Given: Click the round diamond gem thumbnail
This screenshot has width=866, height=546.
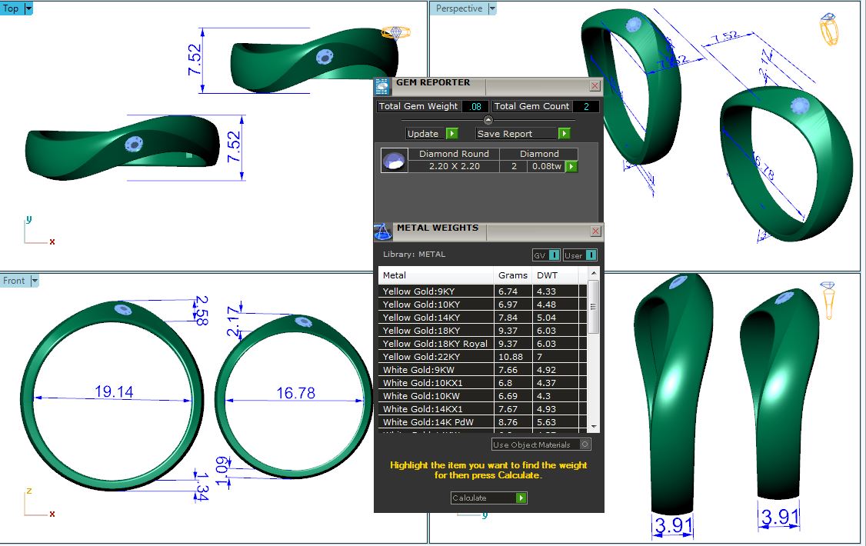Looking at the screenshot, I should 394,160.
